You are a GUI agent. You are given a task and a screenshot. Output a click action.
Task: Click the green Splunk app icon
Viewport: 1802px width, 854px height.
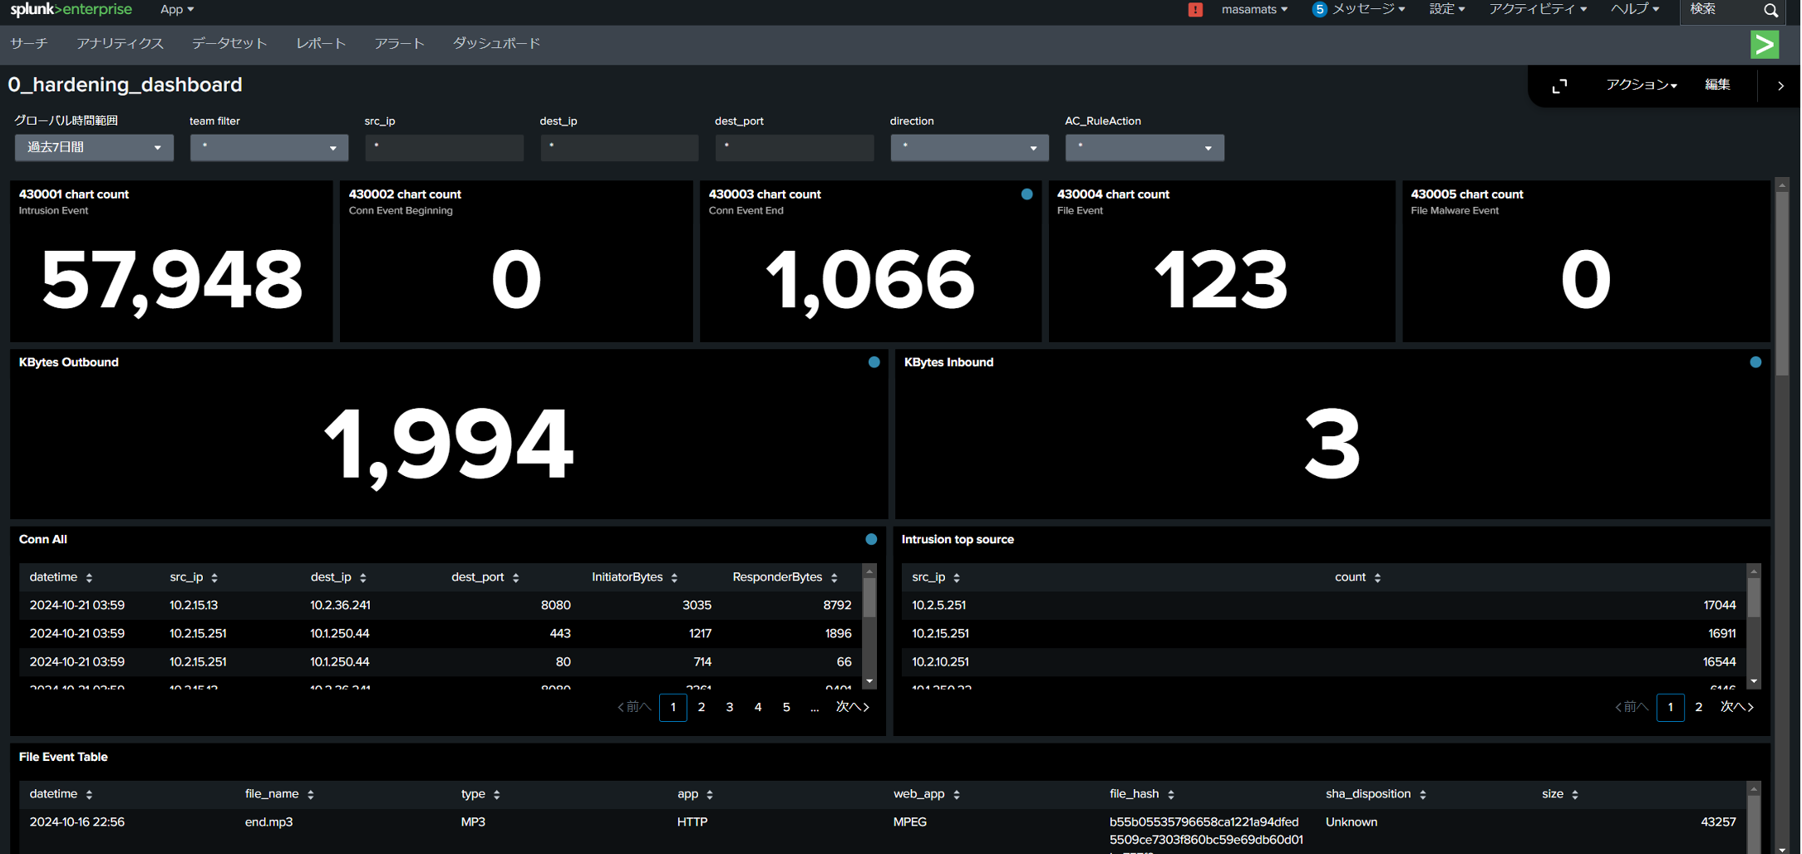1765,44
